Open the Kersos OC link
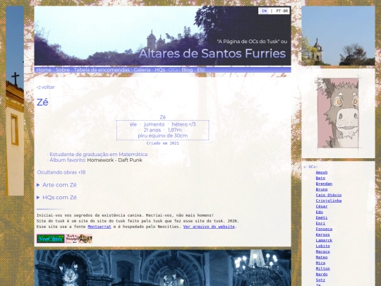The width and height of the screenshot is (381, 286). (x=322, y=234)
